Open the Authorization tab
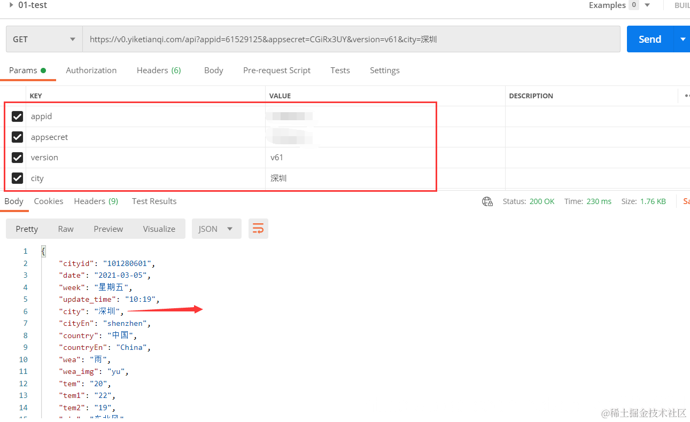The height and width of the screenshot is (422, 690). 91,70
